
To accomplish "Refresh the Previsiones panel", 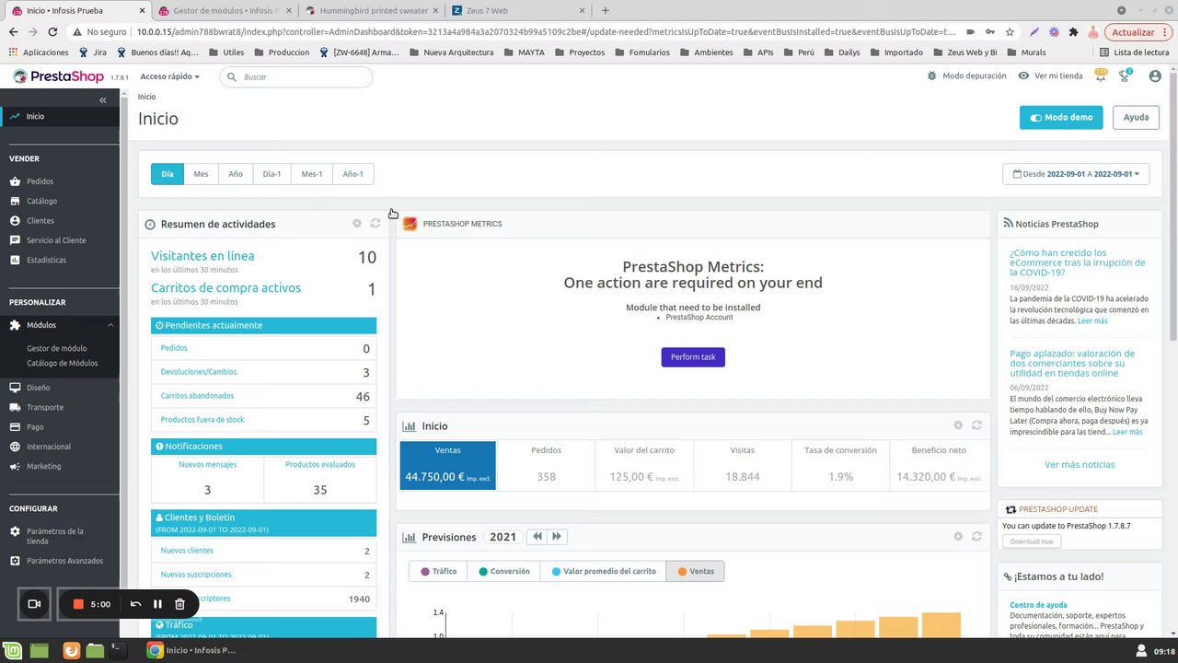I will tap(976, 536).
